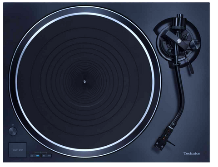
Task: Click the anti-skating dial knob
Action: 195,44
